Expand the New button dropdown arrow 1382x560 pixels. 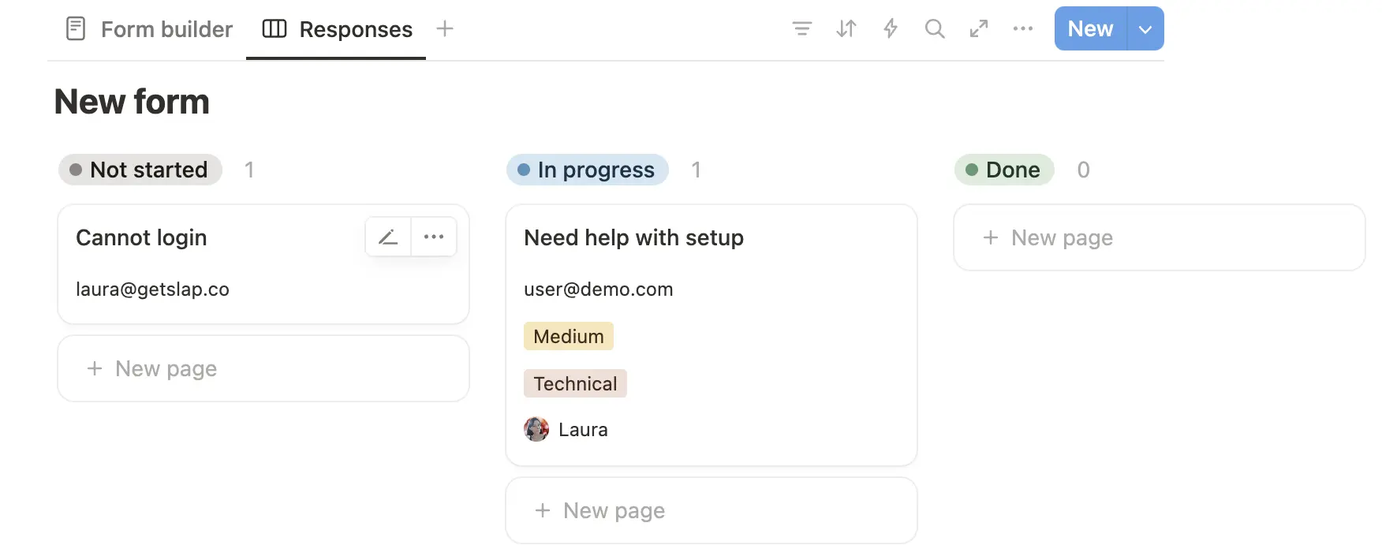coord(1145,29)
